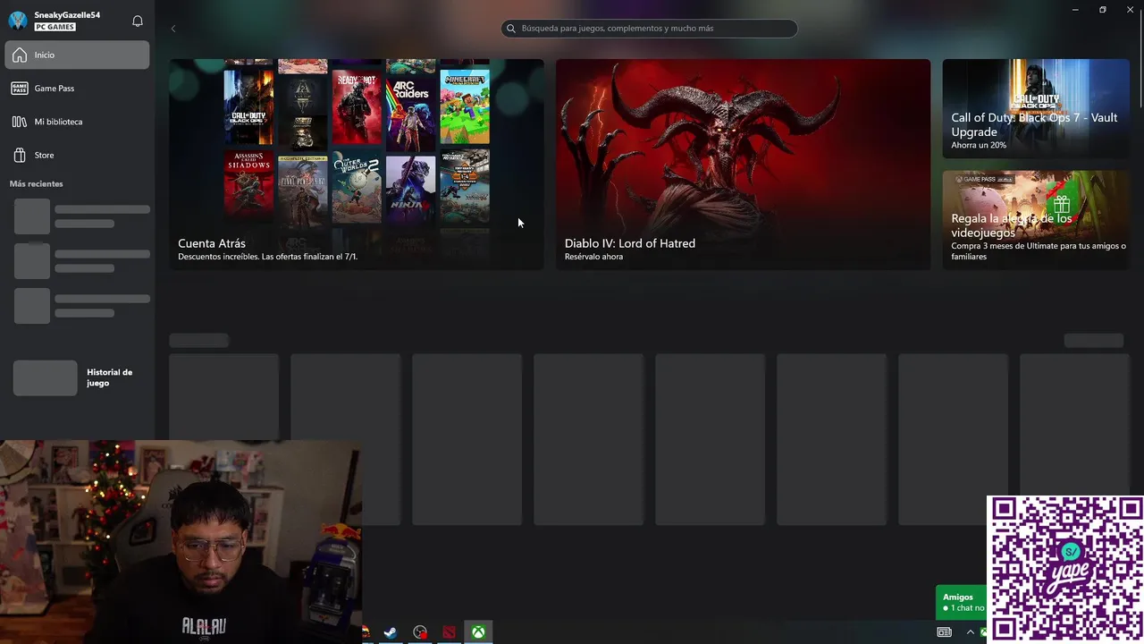The image size is (1144, 644).
Task: Open the Call of Duty: Black Ops 7 Vault Upgrade tile
Action: coord(1036,109)
